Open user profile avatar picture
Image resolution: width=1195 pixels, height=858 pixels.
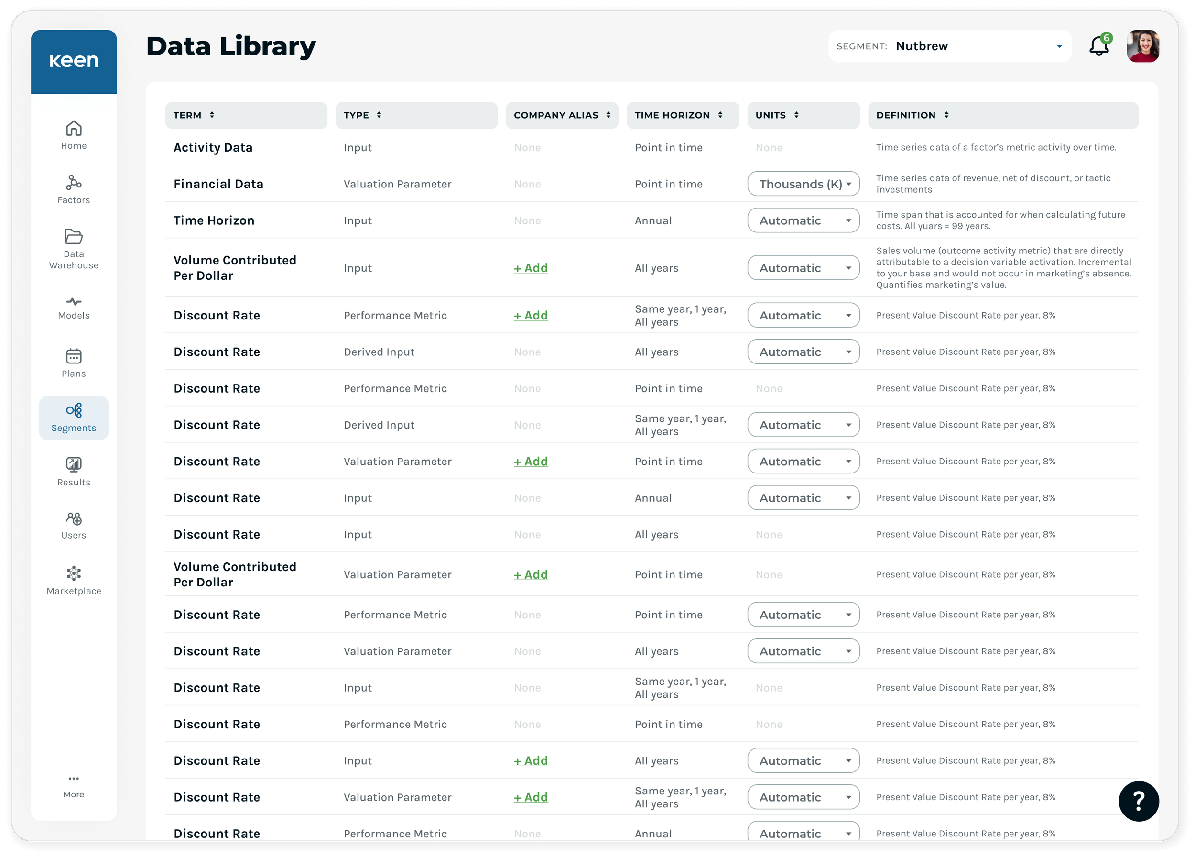click(1142, 46)
